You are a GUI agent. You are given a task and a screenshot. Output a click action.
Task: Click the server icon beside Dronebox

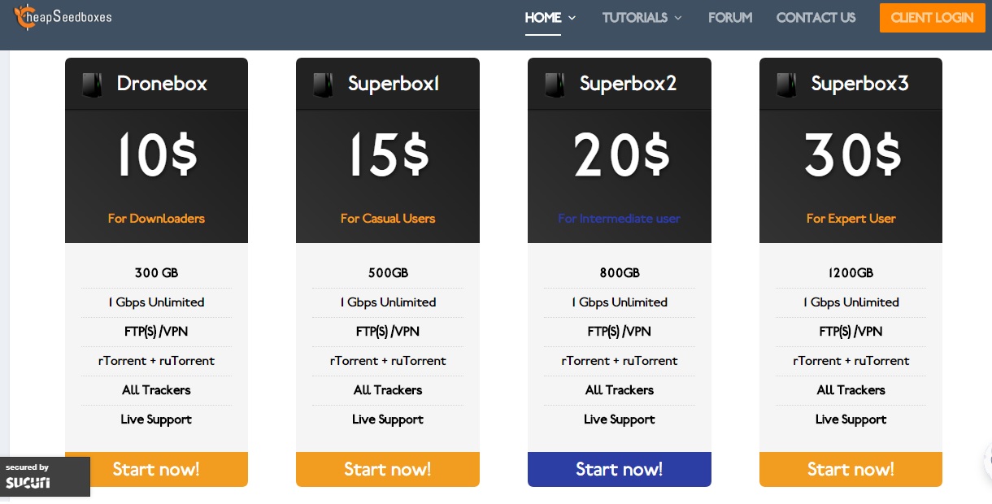click(92, 85)
